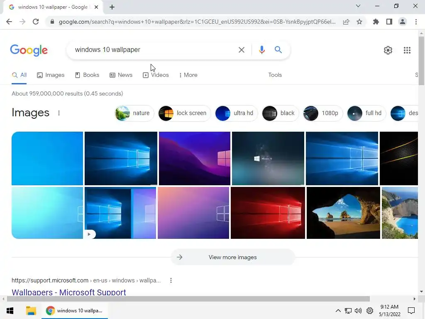Viewport: 425px width, 319px height.
Task: Filter images by black chip
Action: coord(280,113)
